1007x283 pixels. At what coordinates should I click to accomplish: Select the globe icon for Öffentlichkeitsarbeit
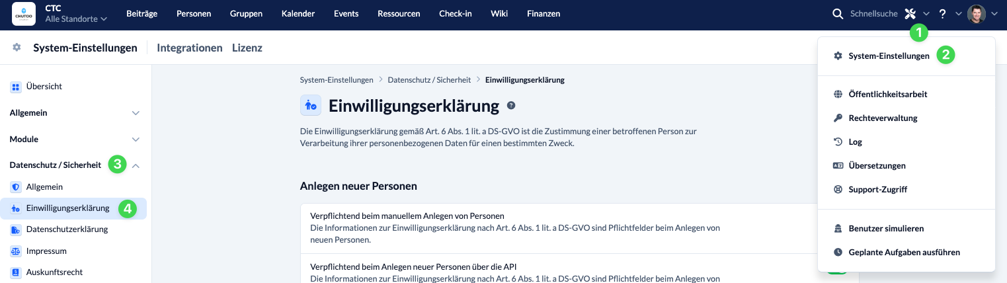pos(838,94)
